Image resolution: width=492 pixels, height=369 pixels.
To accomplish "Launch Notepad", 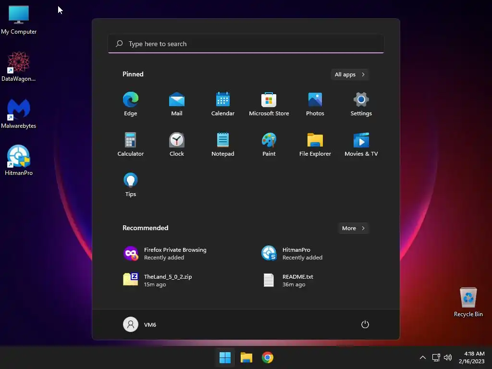I will 223,144.
